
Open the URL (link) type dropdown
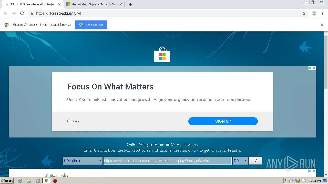tap(82, 161)
